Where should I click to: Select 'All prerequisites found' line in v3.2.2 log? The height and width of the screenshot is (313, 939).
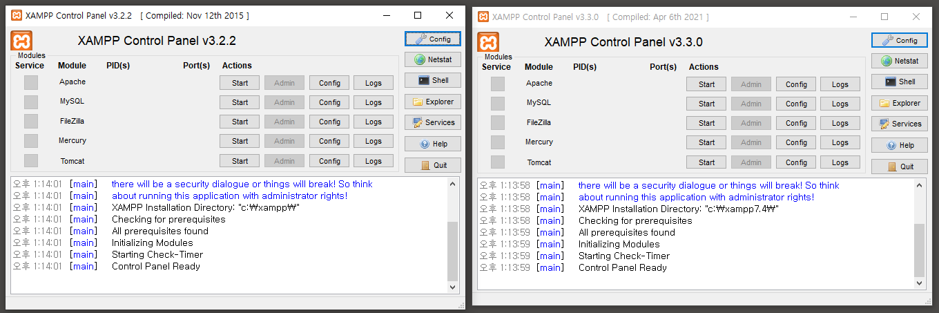[160, 231]
